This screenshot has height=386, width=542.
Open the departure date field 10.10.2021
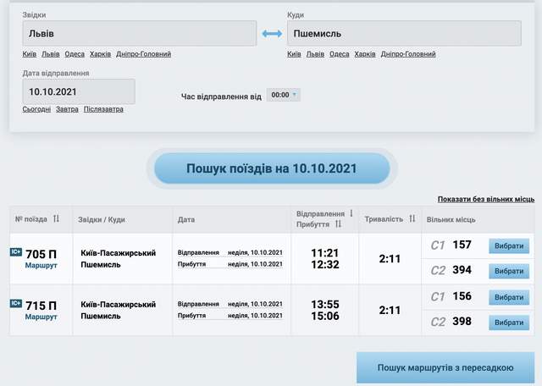tap(79, 91)
